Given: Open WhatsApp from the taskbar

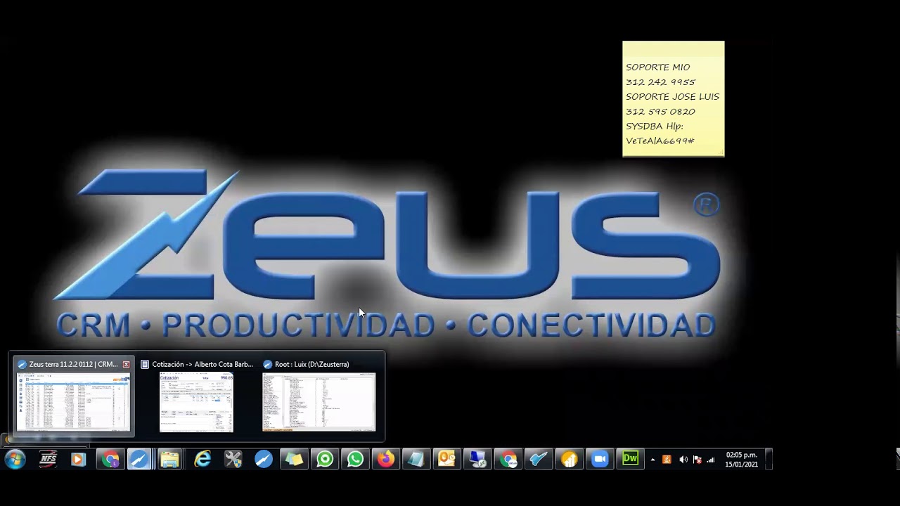Looking at the screenshot, I should tap(355, 460).
